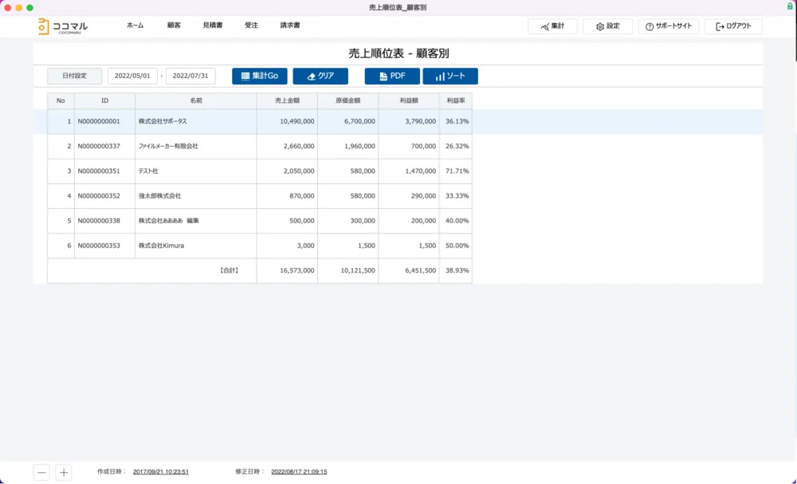Open 設定 with the gear icon
The height and width of the screenshot is (484, 797).
coord(607,26)
